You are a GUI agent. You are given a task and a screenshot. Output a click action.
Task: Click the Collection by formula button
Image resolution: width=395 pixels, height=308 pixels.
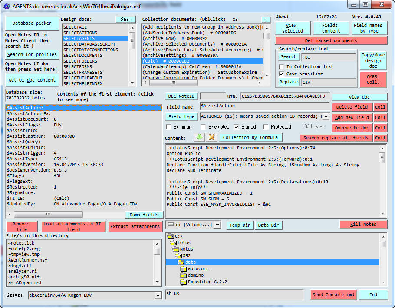[250, 138]
